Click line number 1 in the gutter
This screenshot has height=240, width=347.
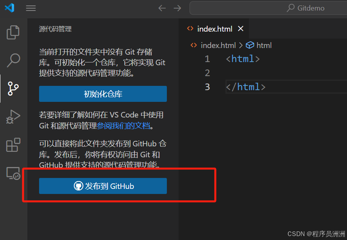click(x=207, y=59)
